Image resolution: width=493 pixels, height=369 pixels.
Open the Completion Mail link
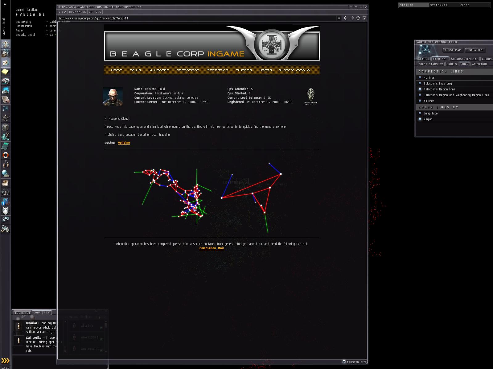212,248
